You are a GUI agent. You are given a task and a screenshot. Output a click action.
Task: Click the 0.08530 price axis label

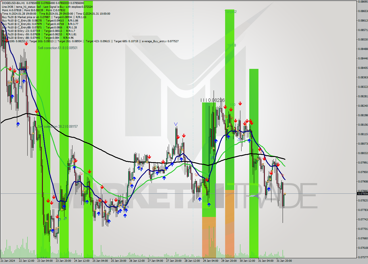coord(363,39)
